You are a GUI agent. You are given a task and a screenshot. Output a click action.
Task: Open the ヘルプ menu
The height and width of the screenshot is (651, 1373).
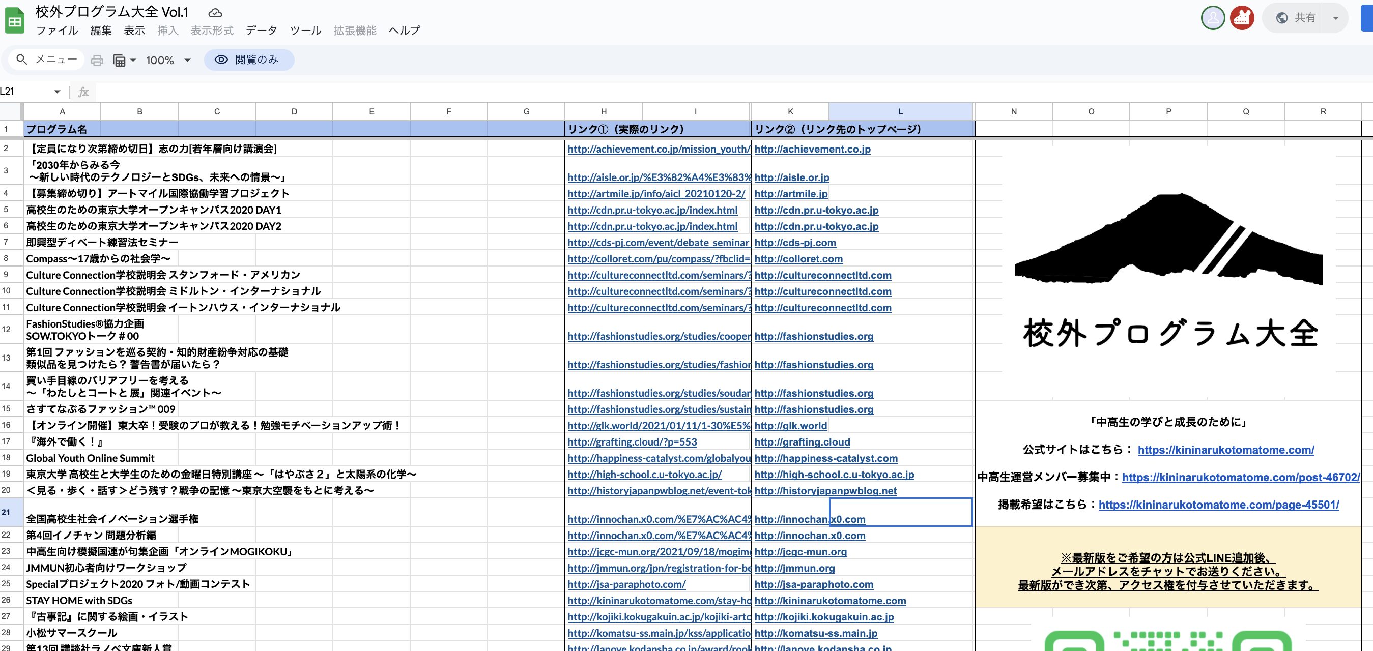tap(405, 31)
